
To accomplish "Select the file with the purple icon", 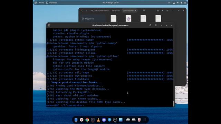I will [x=128, y=18].
